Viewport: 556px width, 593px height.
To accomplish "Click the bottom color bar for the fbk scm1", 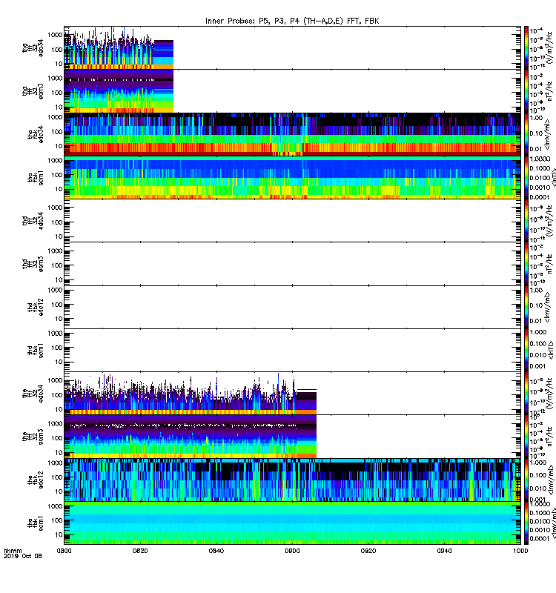I will (526, 523).
